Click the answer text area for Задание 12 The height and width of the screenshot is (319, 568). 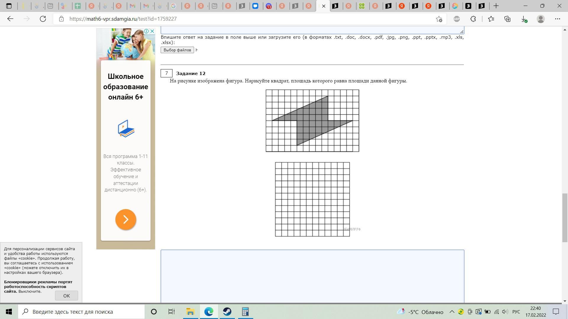(312, 276)
